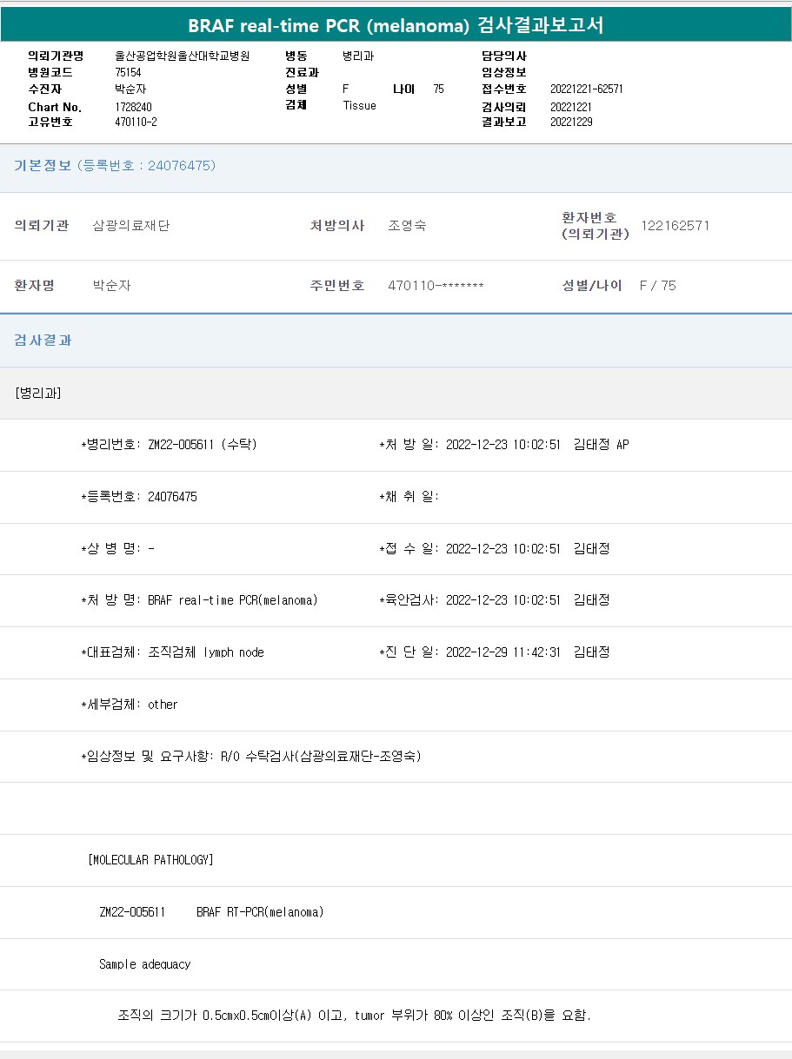Select the 병원코드 value 75154
This screenshot has height=1059, width=792.
[x=128, y=72]
